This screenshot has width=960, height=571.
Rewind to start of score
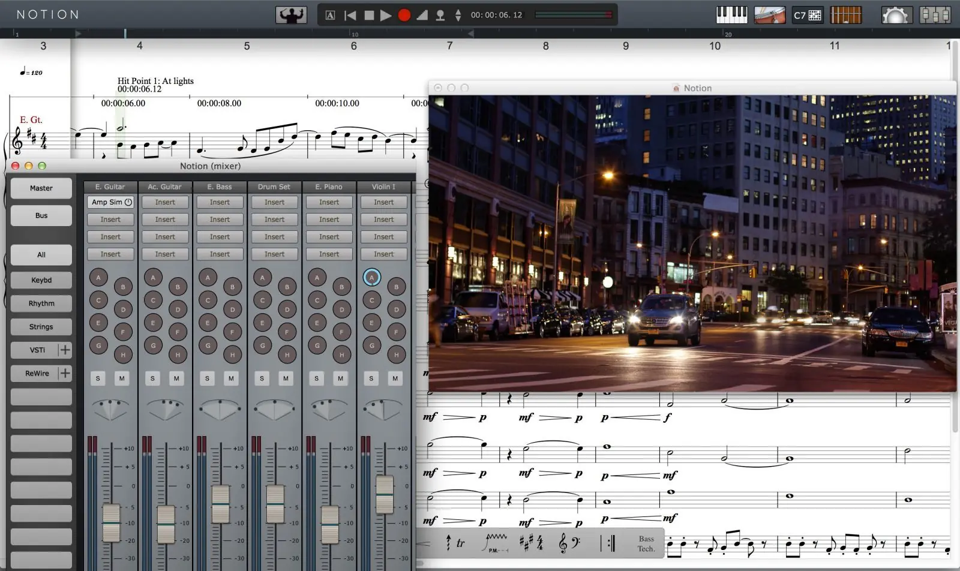[350, 15]
